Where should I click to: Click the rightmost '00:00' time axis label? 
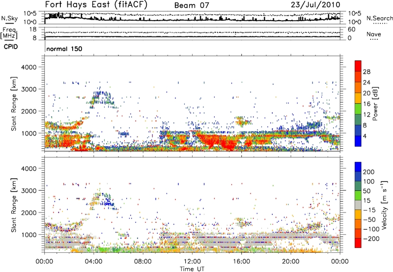coord(339,262)
